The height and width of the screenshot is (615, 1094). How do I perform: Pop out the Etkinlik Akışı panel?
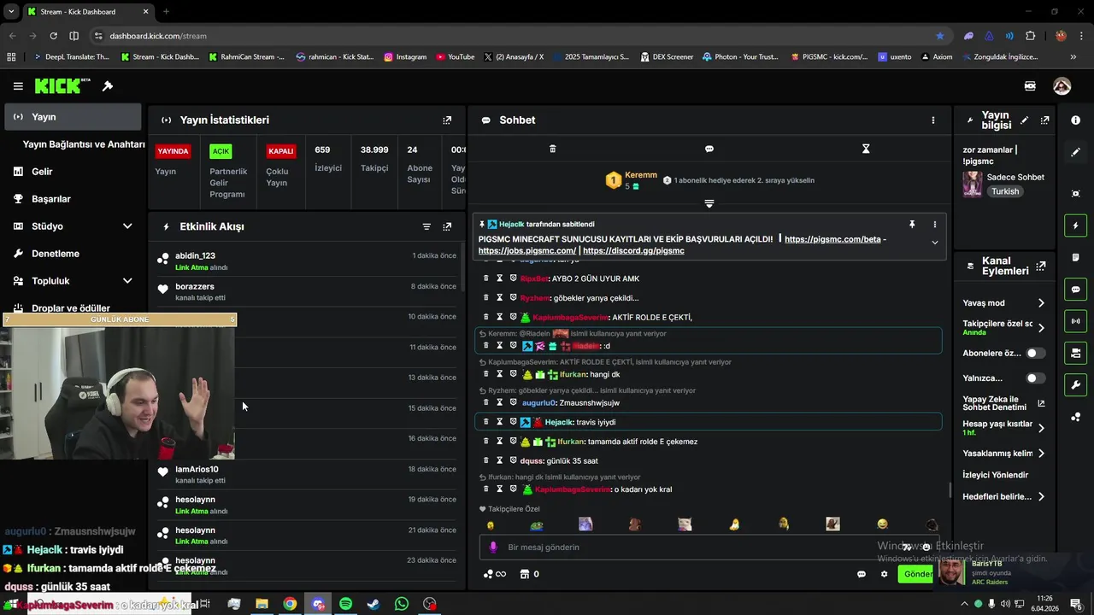click(x=447, y=226)
